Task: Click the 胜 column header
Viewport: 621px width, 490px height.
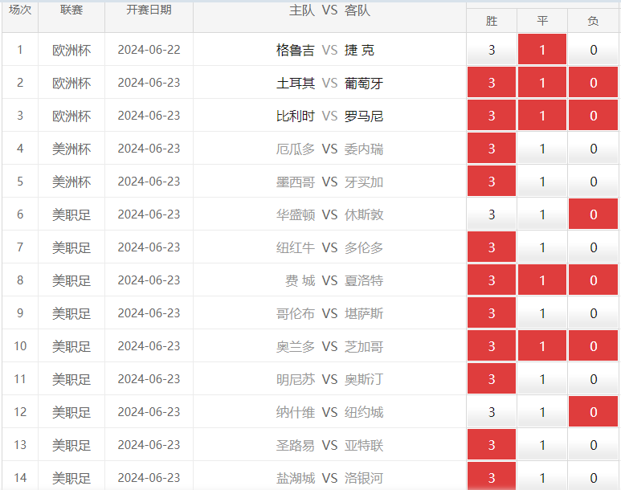Action: pyautogui.click(x=492, y=21)
